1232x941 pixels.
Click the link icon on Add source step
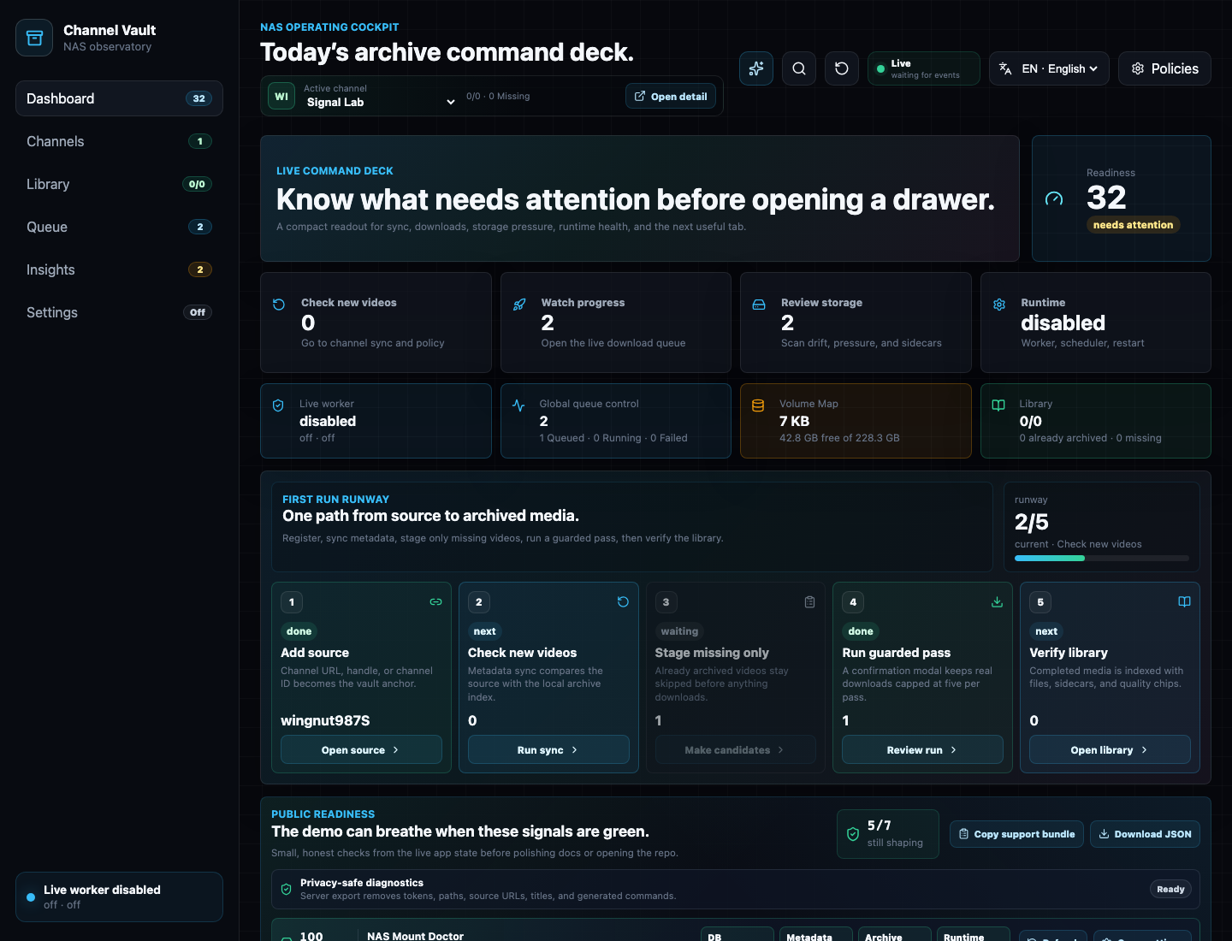click(435, 602)
